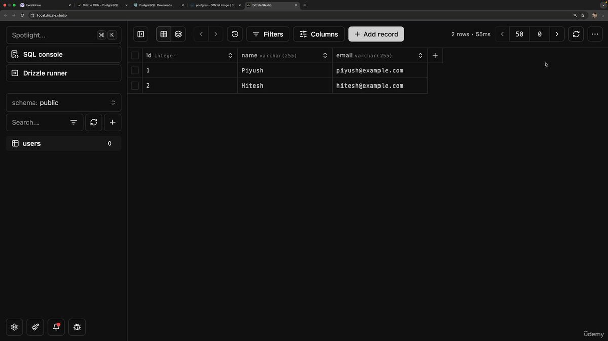Open the bug report icon
The width and height of the screenshot is (608, 341).
coord(77,327)
